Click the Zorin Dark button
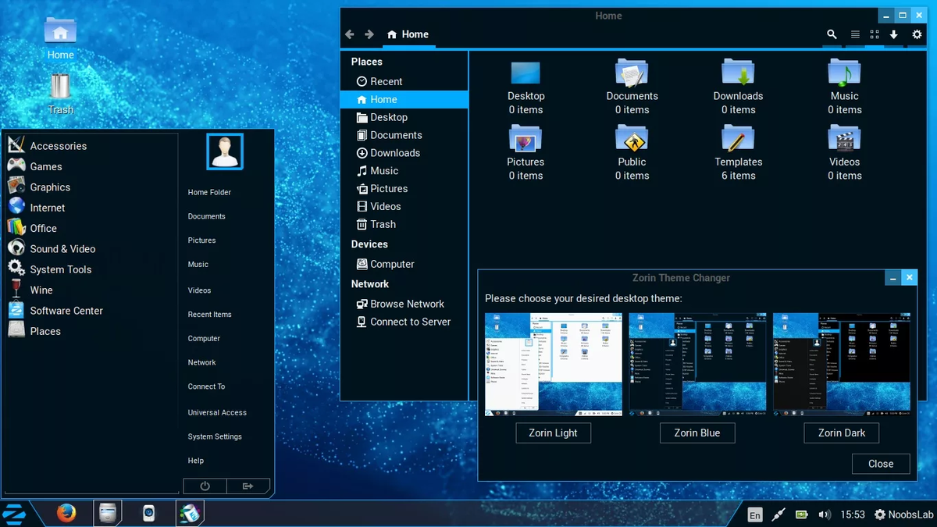 coord(841,433)
